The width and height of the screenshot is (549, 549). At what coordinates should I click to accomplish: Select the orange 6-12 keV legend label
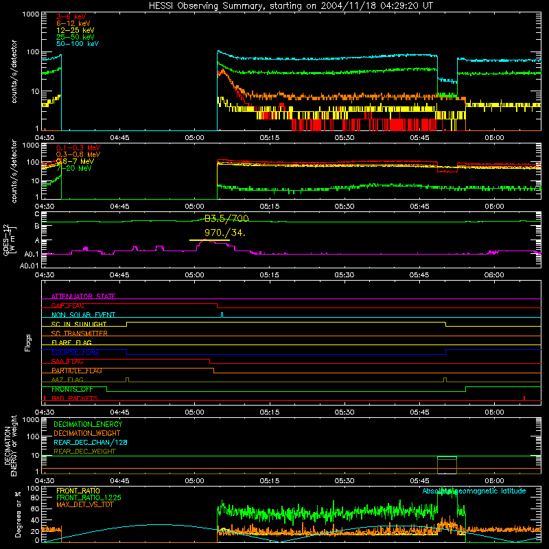point(73,23)
